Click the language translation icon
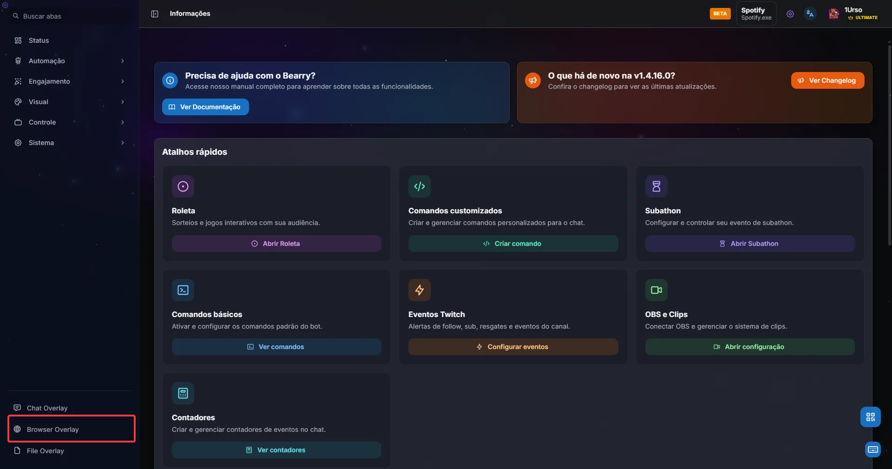This screenshot has height=469, width=892. [810, 13]
